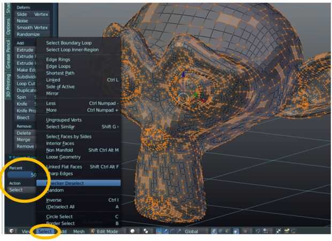Open the Mesh menu in header

click(79, 231)
